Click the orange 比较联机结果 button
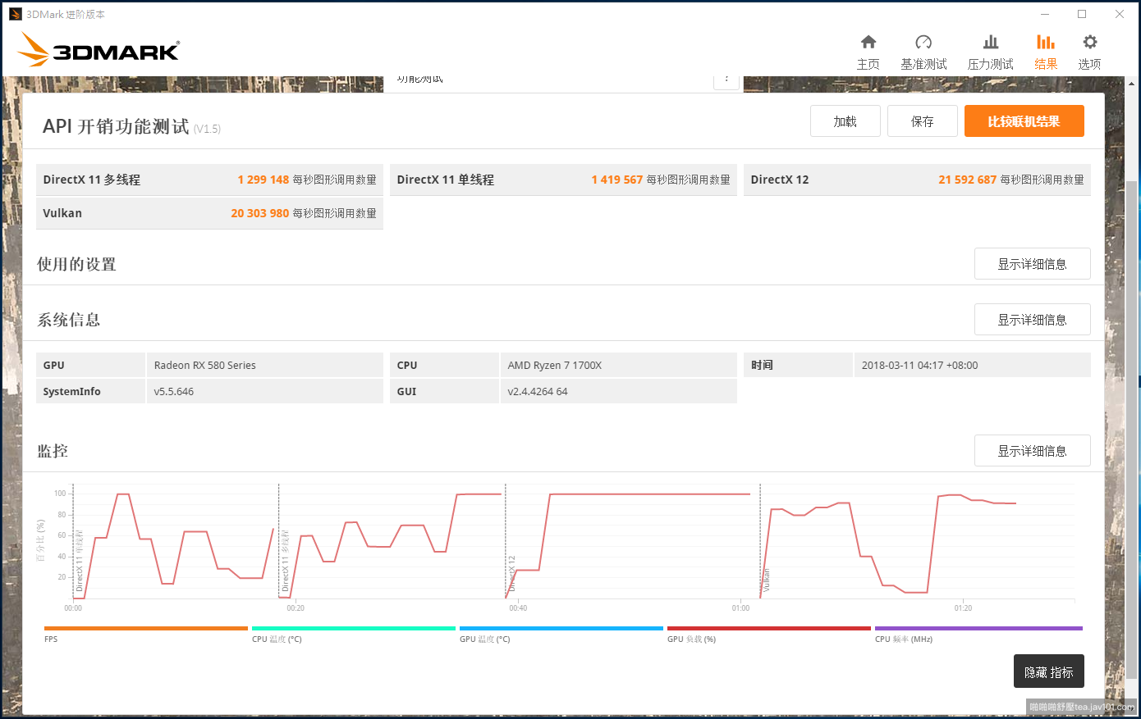Screen dimensions: 1141x719 click(1024, 121)
